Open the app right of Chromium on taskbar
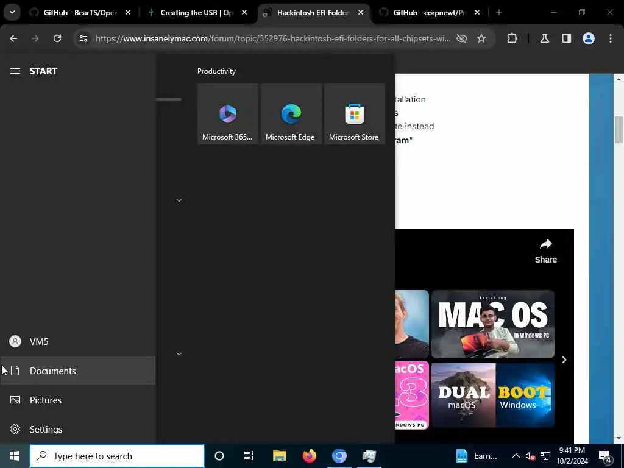Screen dimensions: 624x468 click(369, 456)
